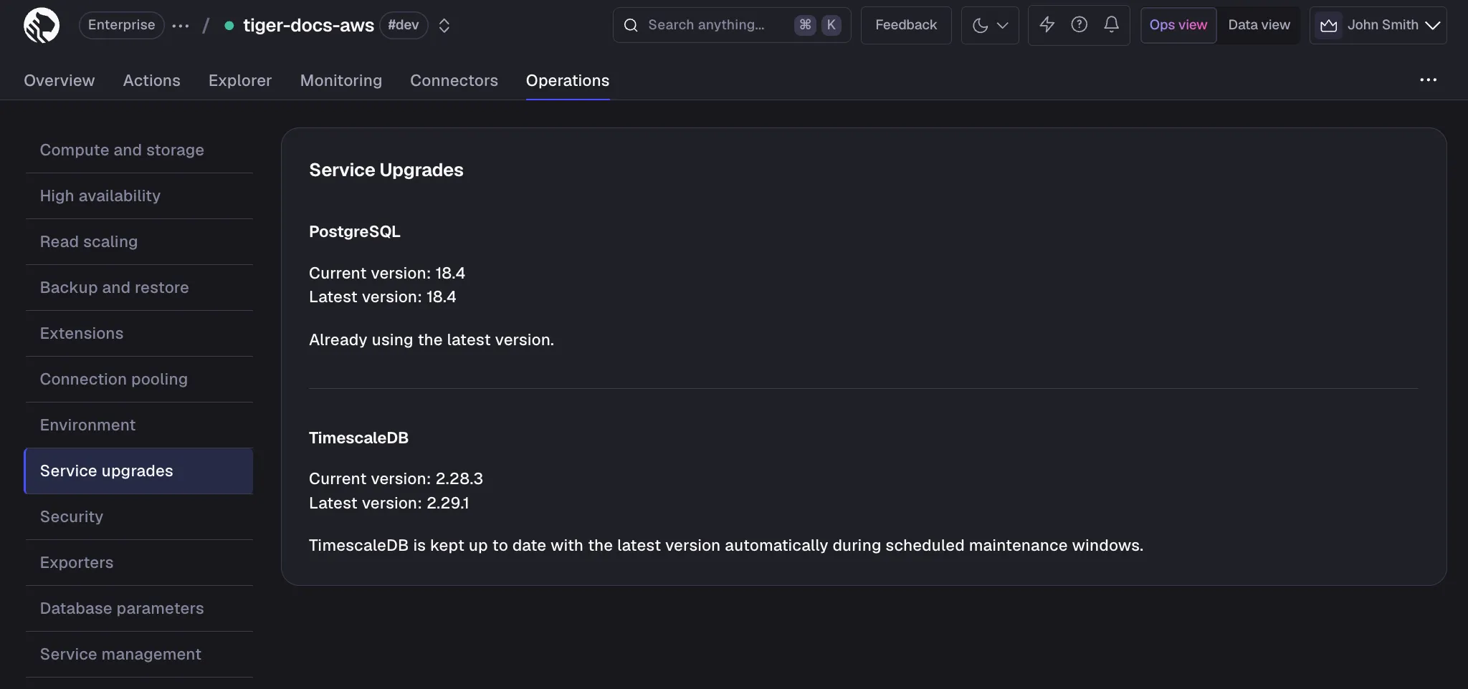1468x689 pixels.
Task: Open Connection pooling section
Action: (x=139, y=379)
